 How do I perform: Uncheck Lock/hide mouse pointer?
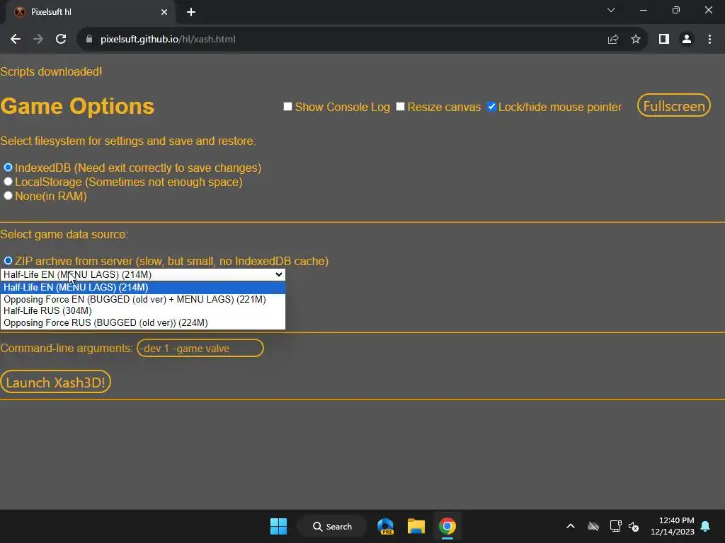tap(491, 107)
